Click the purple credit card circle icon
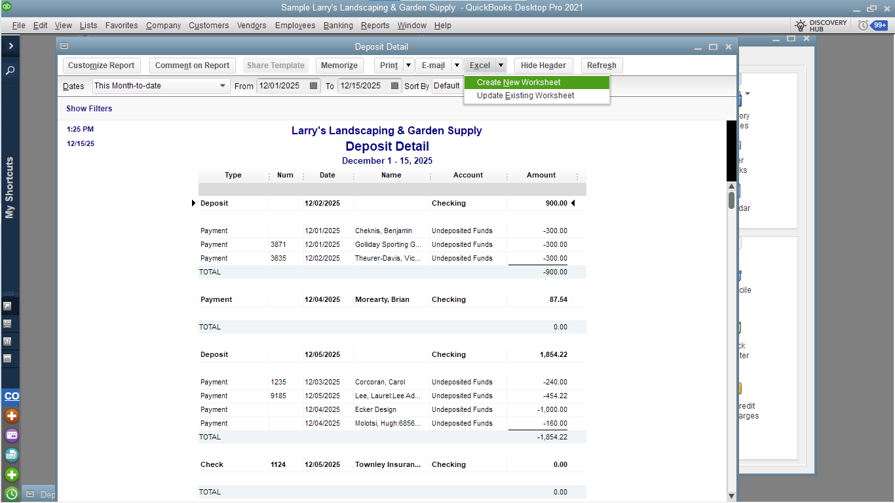Image resolution: width=895 pixels, height=503 pixels. (x=12, y=436)
